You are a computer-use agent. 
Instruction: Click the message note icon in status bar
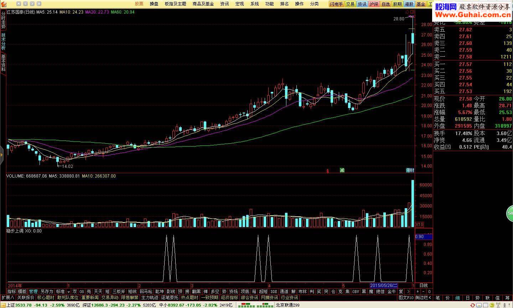479,305
